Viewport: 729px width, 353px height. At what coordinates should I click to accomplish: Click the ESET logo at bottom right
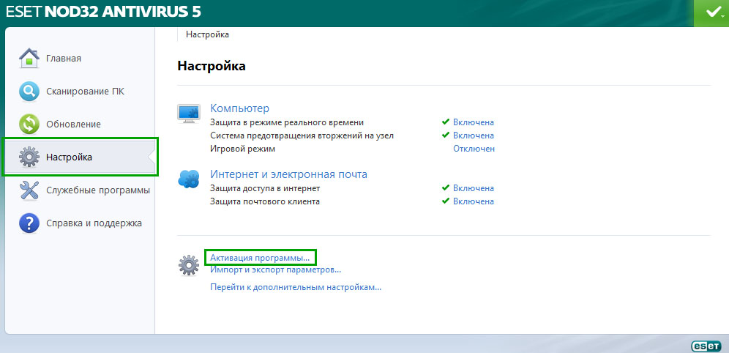(706, 346)
